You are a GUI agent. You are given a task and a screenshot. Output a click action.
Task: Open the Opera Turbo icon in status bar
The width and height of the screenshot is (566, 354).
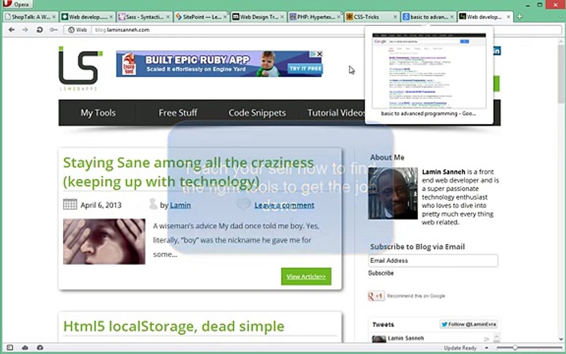pos(40,348)
